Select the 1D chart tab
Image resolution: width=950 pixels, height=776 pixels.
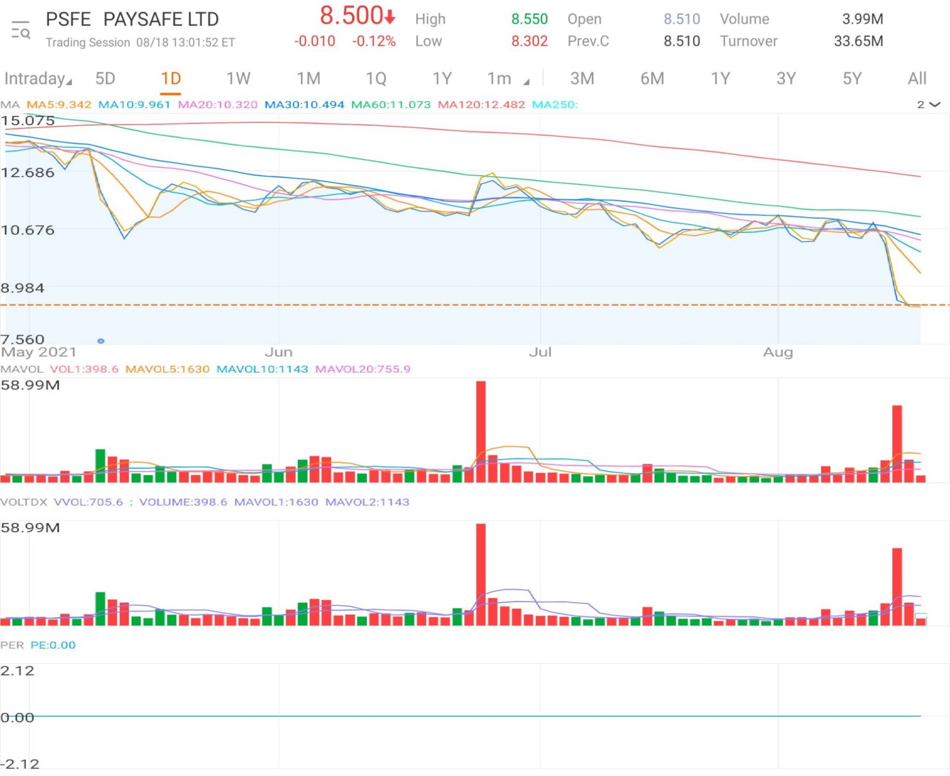171,79
